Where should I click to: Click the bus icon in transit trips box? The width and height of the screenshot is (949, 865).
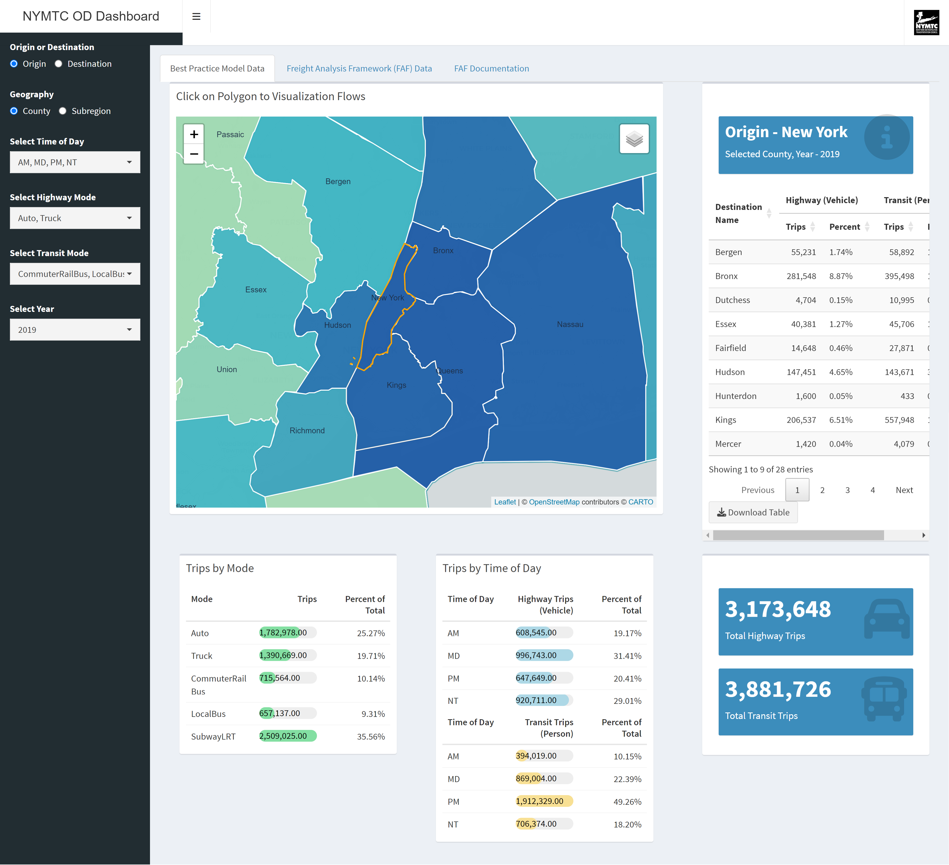(884, 699)
